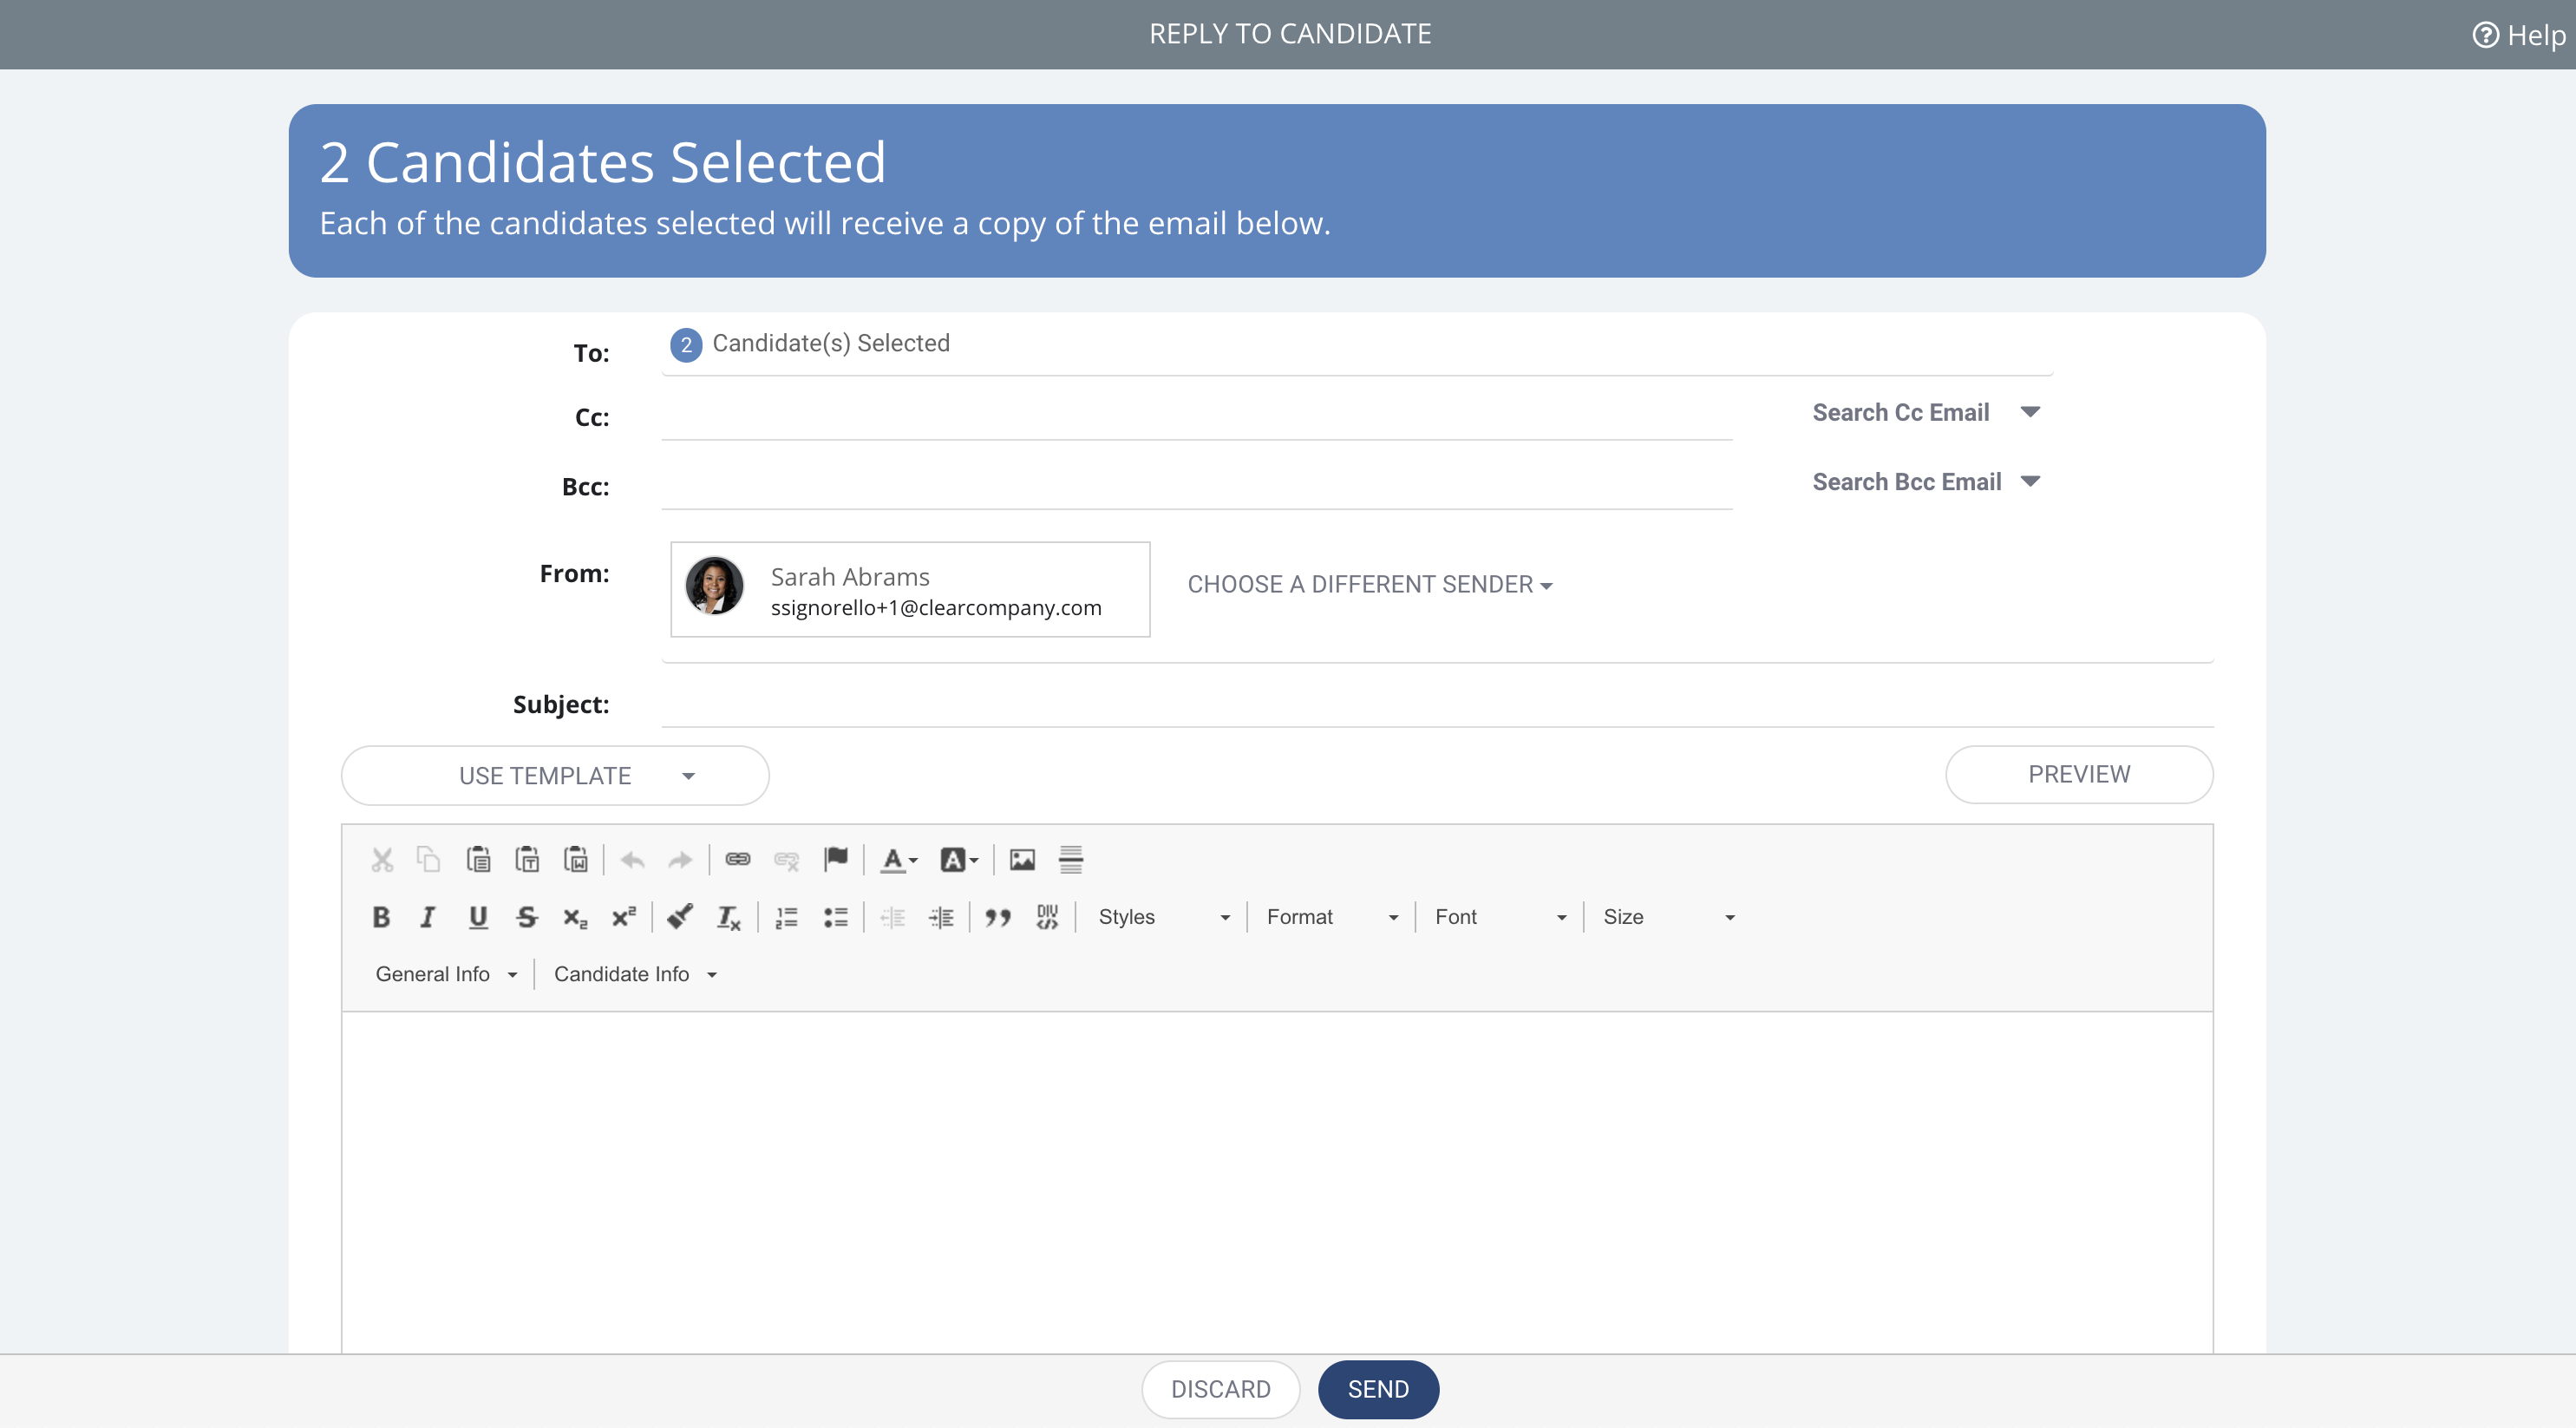Insert an anchor with the flag icon

pyautogui.click(x=836, y=860)
